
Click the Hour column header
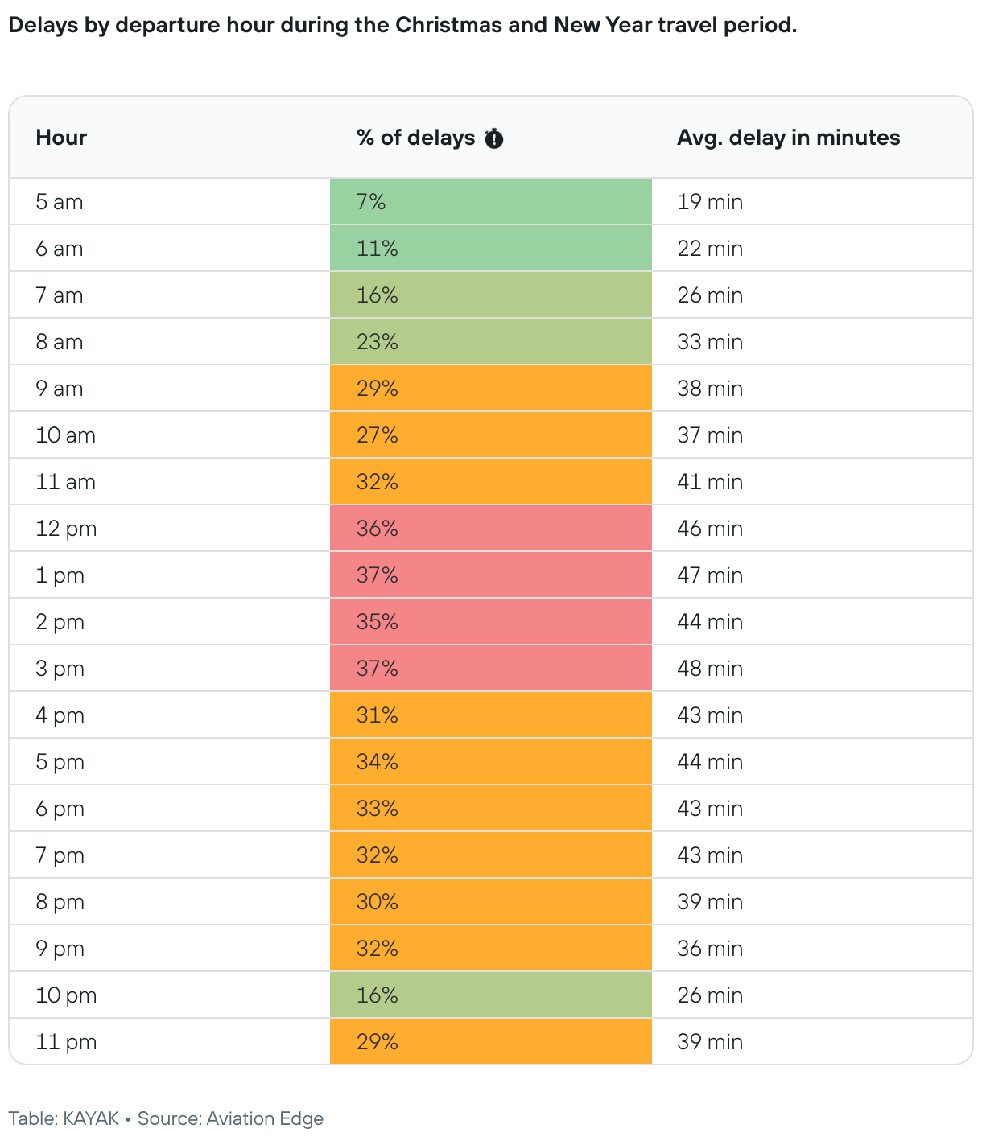61,138
